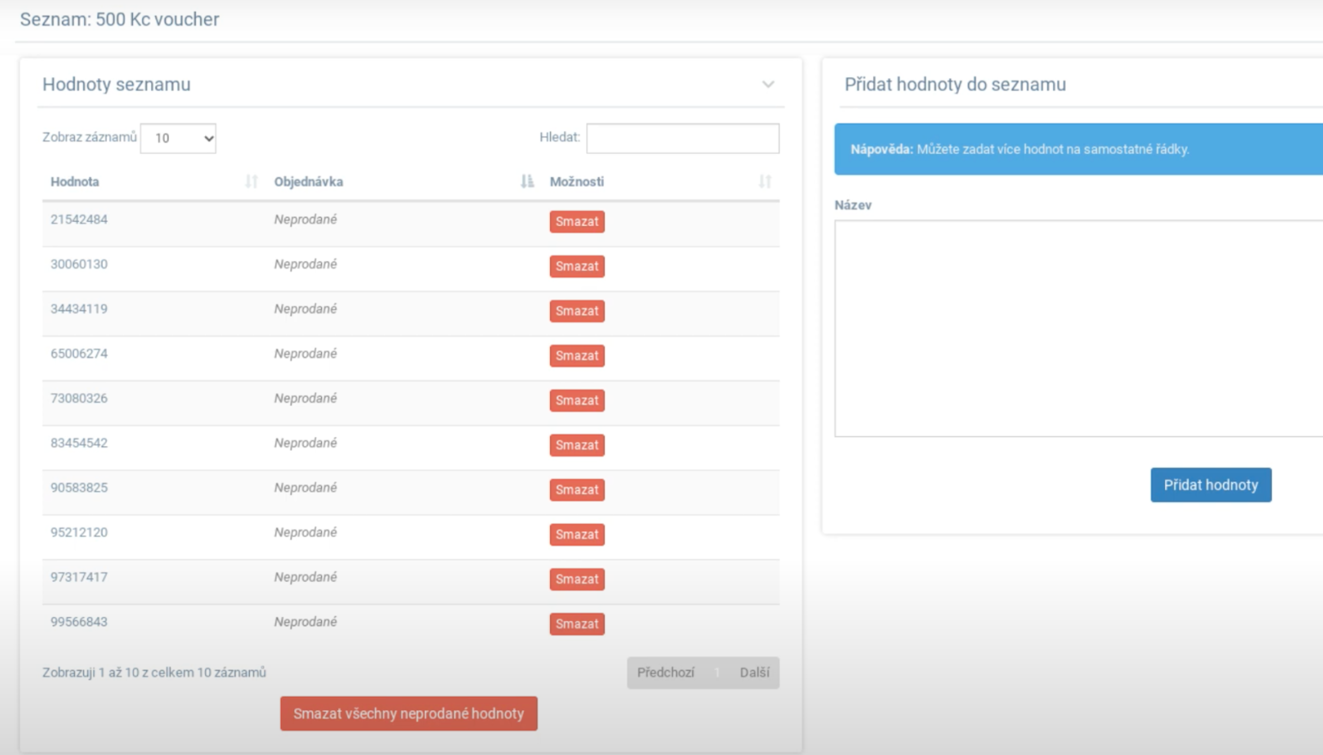Viewport: 1323px width, 755px height.
Task: Click into the Název textarea
Action: click(x=1078, y=328)
